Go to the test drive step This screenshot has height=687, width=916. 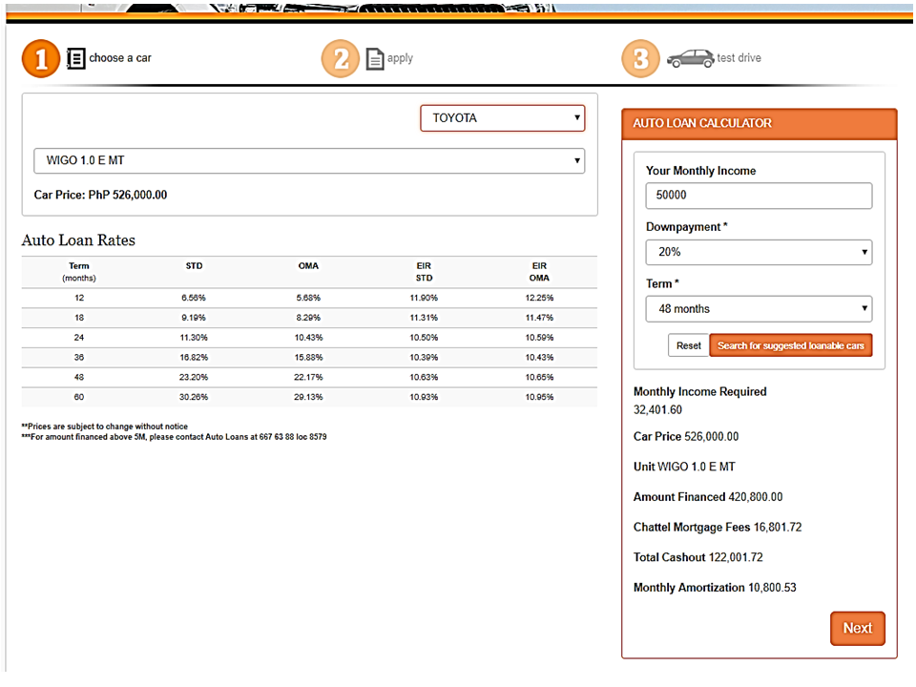coord(739,58)
